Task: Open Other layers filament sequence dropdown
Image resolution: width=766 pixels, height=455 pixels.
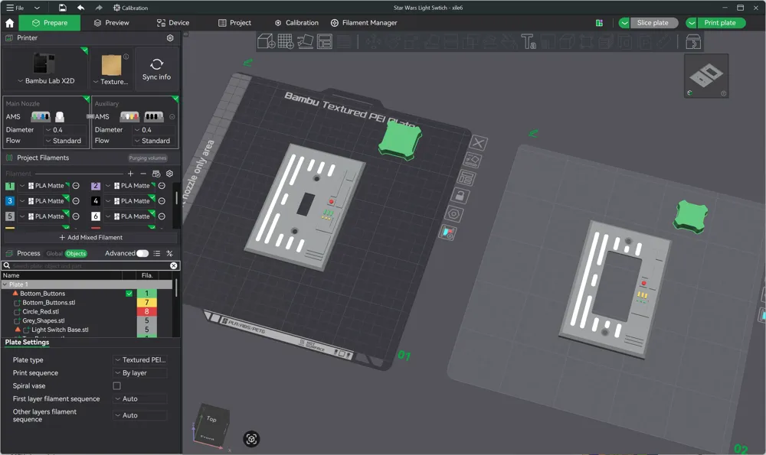Action: click(x=139, y=415)
